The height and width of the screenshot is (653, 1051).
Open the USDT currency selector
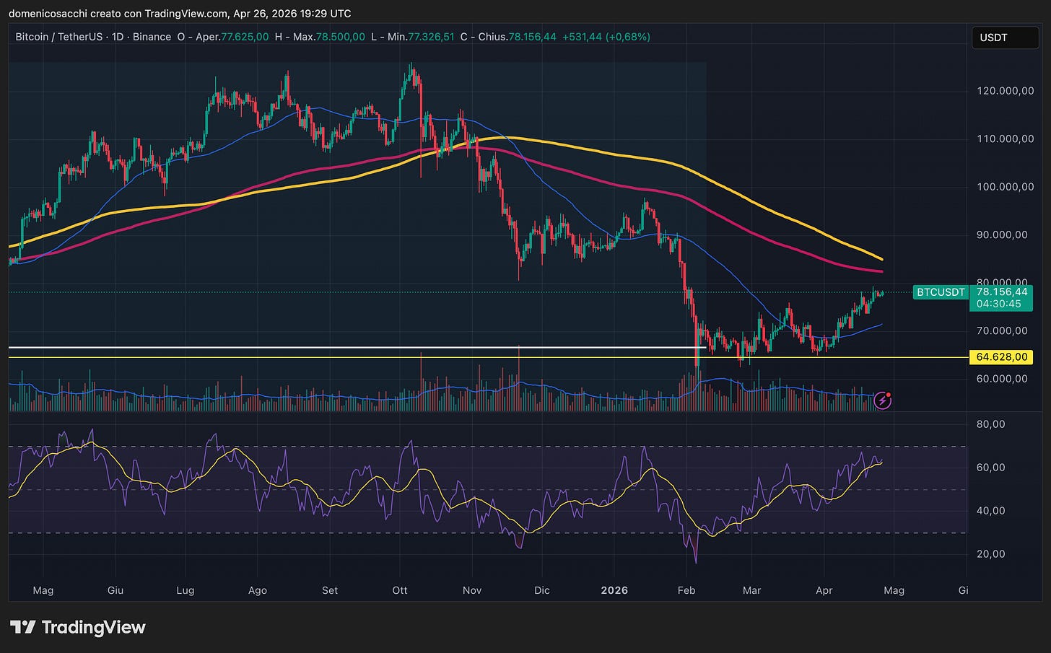(1005, 38)
